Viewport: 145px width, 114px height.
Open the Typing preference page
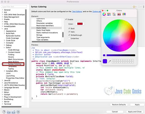click(x=11, y=69)
